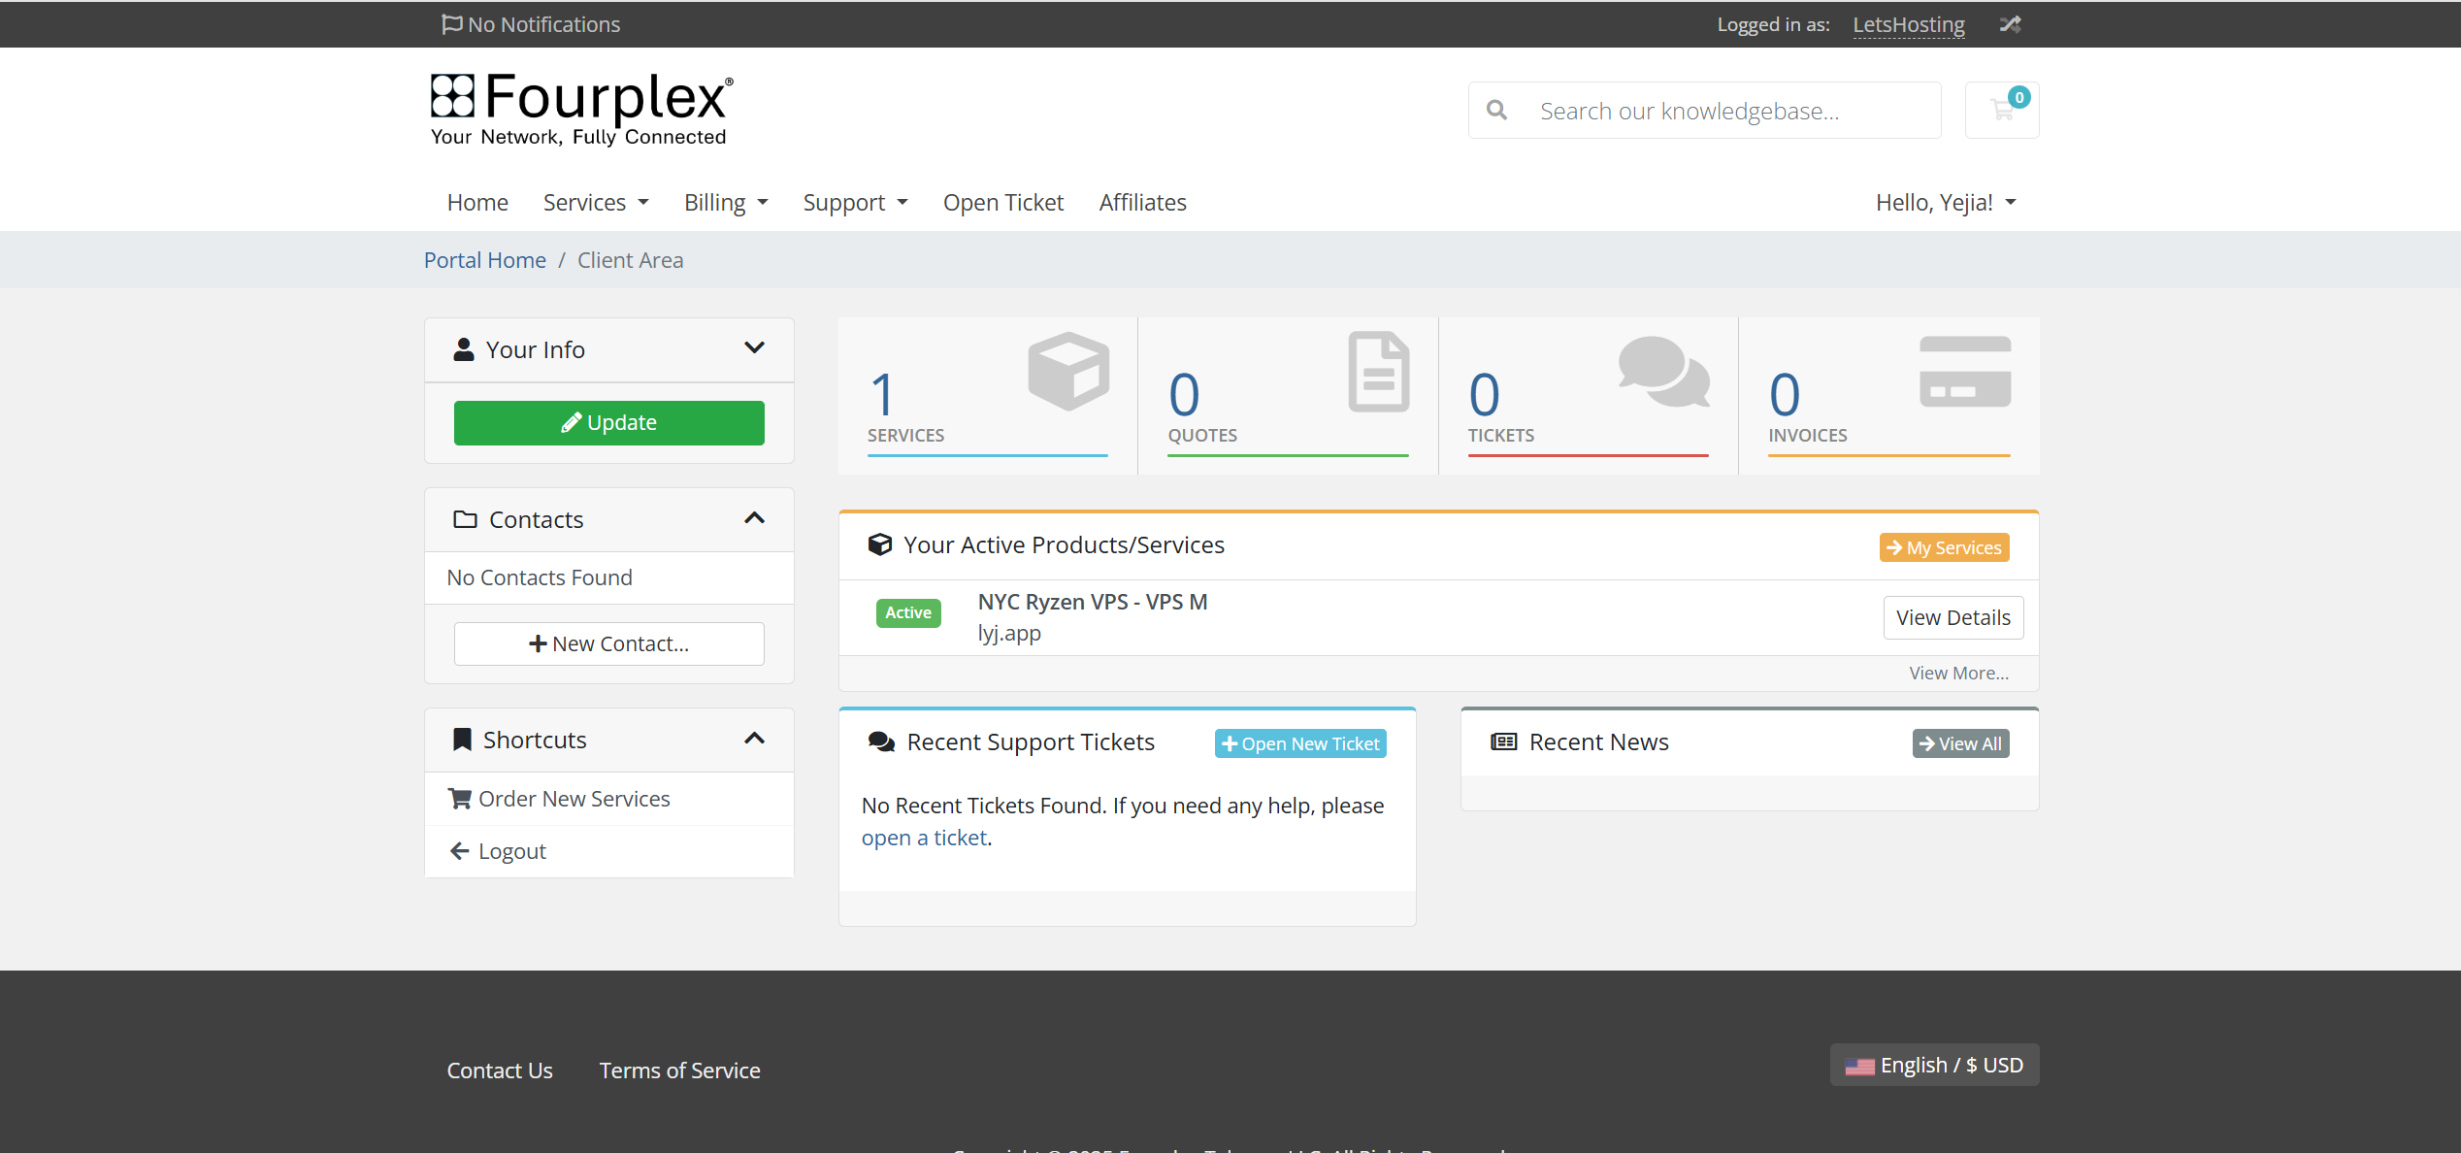
Task: Open the Services dropdown menu
Action: click(596, 202)
